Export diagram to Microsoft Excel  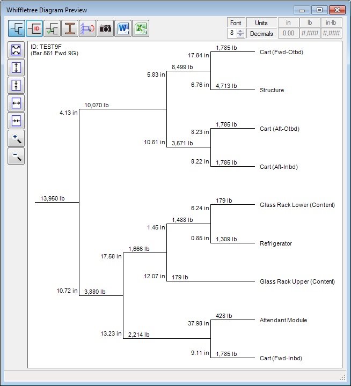[x=141, y=28]
